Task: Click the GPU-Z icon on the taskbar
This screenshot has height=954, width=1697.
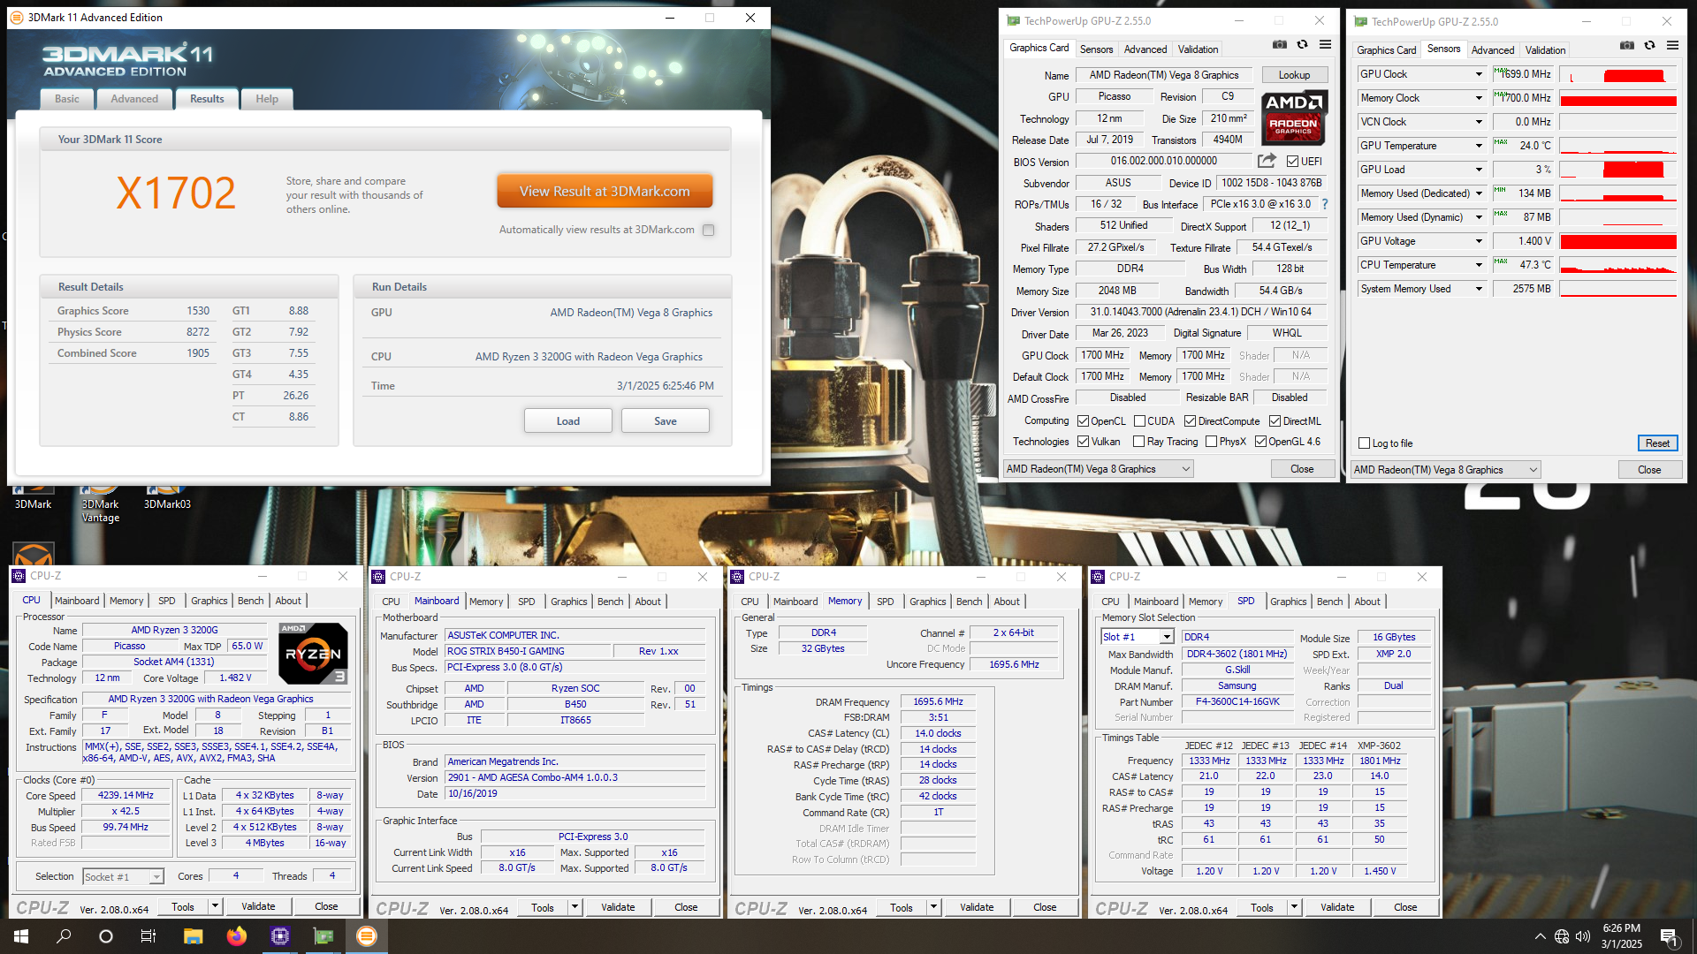Action: [323, 936]
